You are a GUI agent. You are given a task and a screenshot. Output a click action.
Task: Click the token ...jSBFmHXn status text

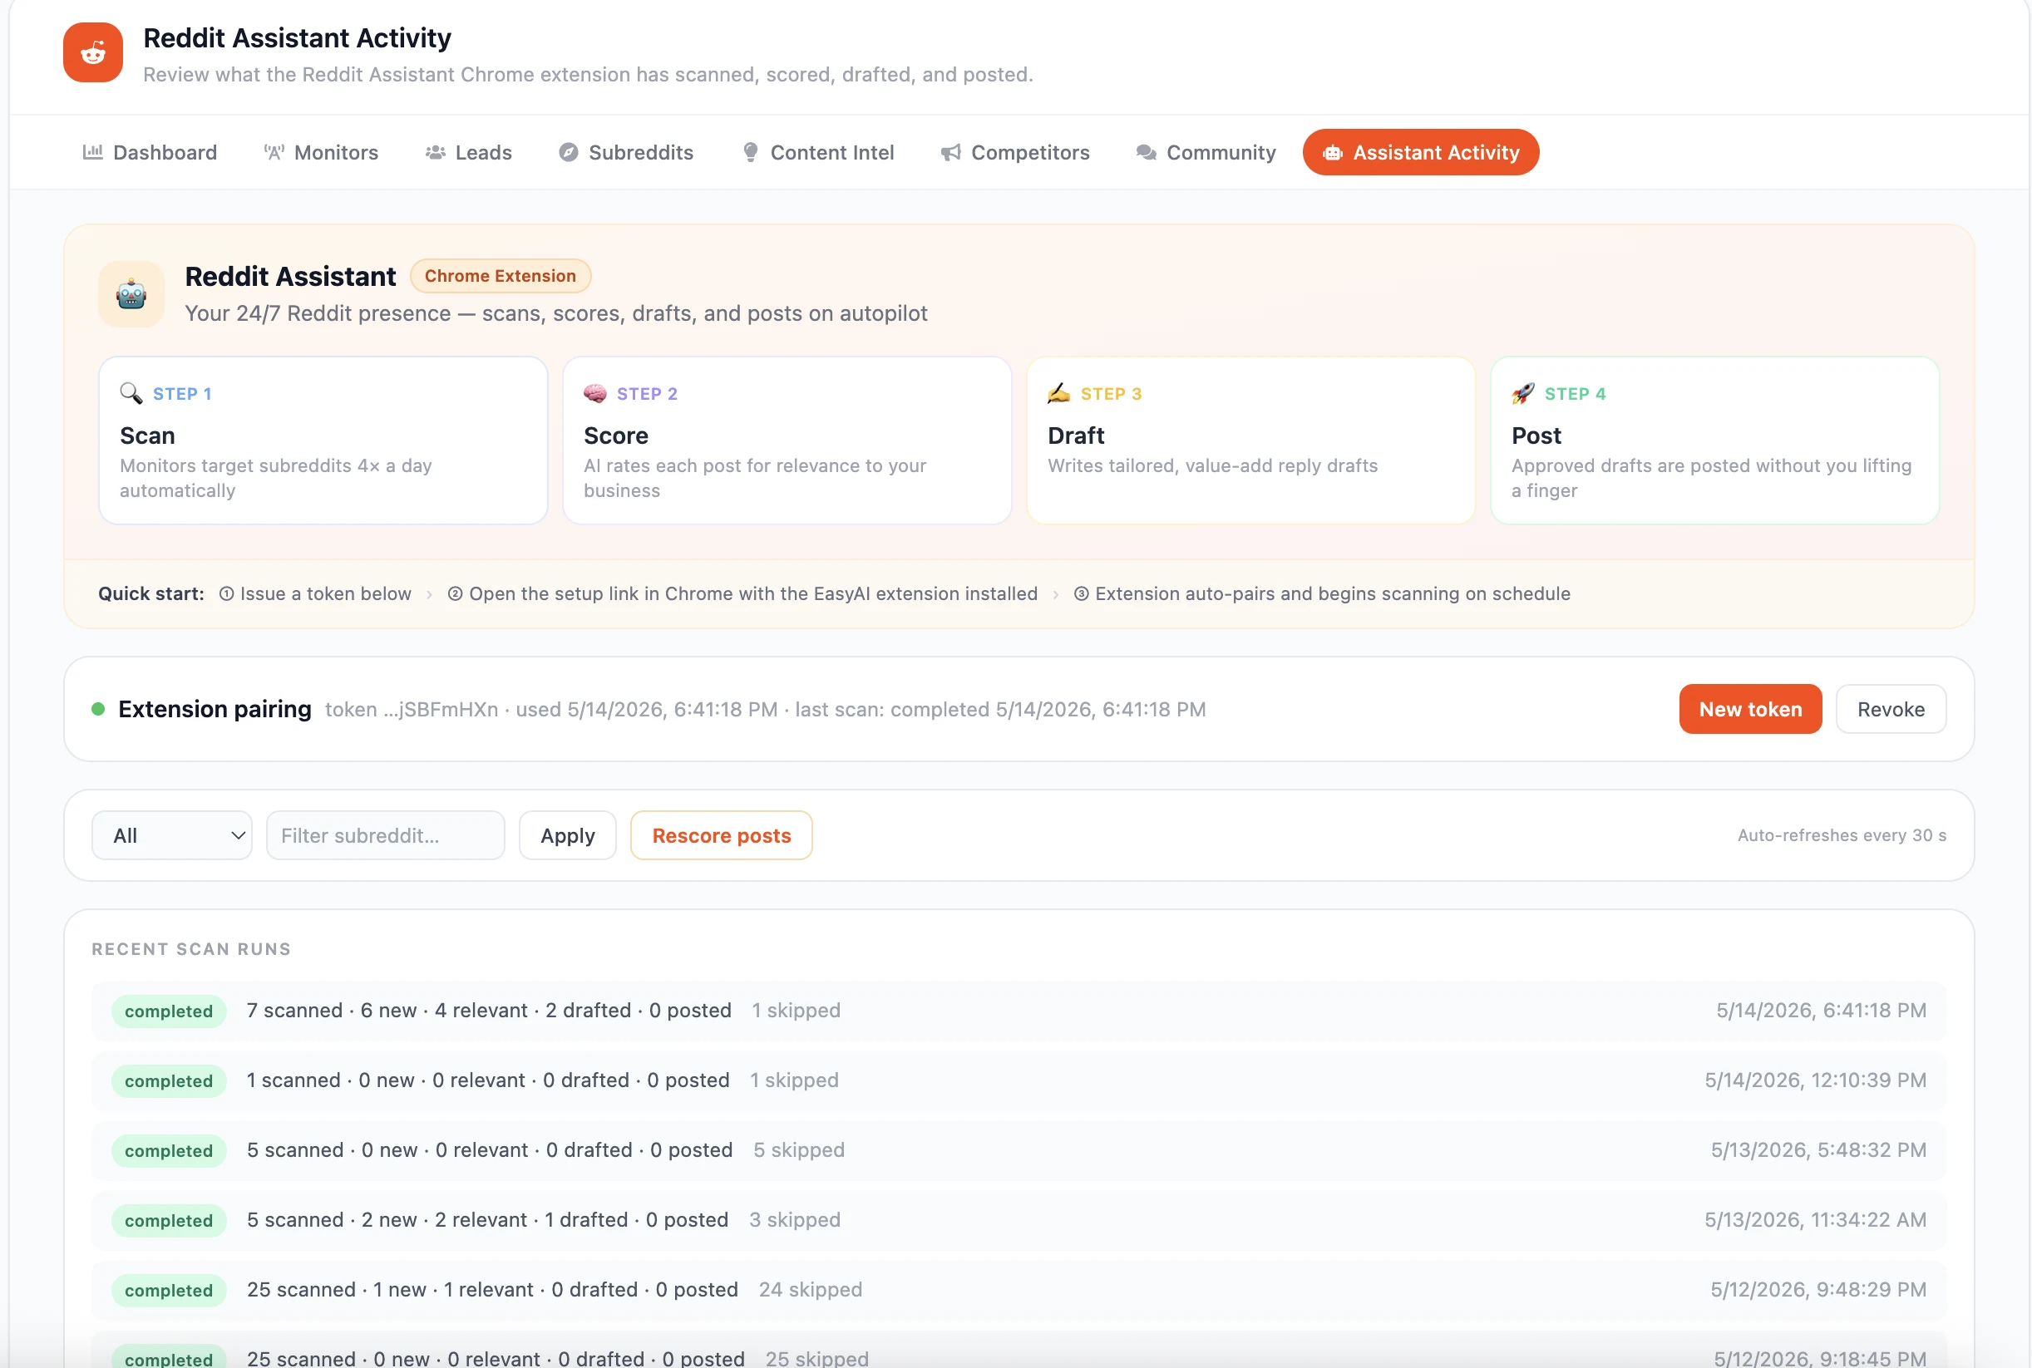[411, 709]
